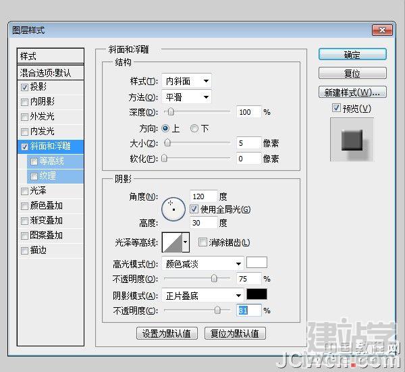Click the angle field showing 120
This screenshot has width=405, height=372.
pos(203,196)
